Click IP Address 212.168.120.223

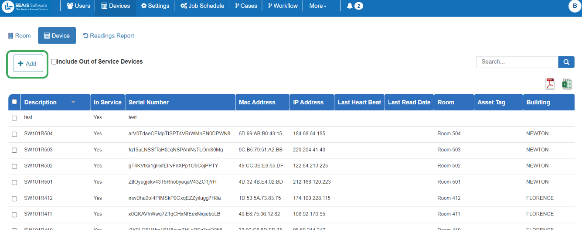point(312,182)
